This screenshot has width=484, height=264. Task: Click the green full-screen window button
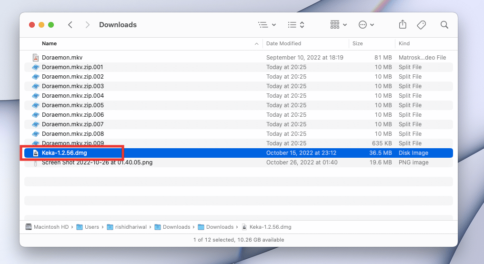51,25
